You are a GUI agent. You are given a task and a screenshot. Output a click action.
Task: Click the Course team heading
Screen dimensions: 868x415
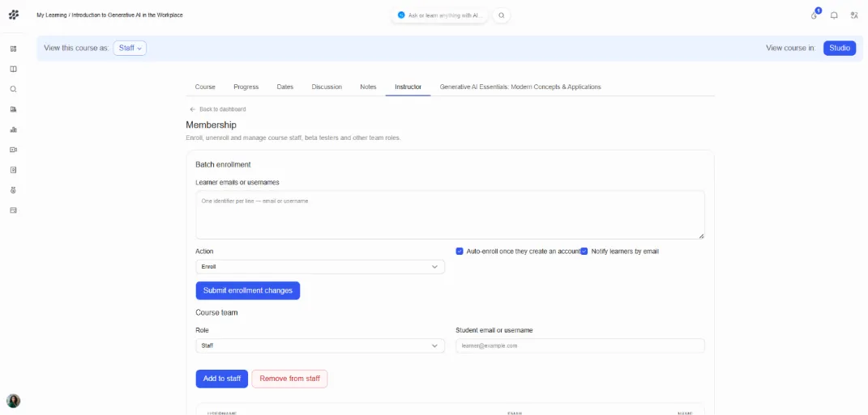pyautogui.click(x=216, y=313)
